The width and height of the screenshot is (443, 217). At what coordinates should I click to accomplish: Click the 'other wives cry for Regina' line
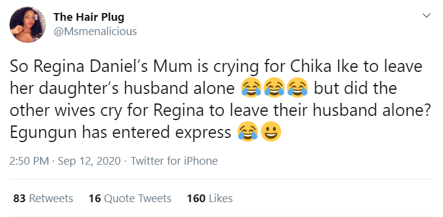pyautogui.click(x=107, y=110)
